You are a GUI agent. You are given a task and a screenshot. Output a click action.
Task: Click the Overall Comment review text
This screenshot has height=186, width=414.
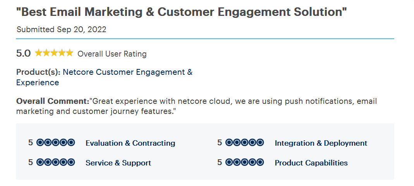pyautogui.click(x=196, y=106)
